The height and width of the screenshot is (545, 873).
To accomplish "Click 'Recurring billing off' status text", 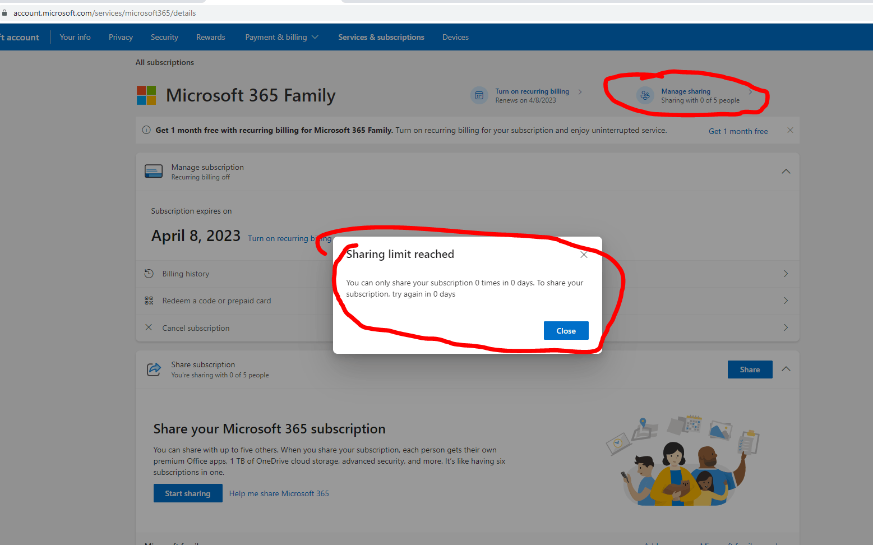I will 201,177.
